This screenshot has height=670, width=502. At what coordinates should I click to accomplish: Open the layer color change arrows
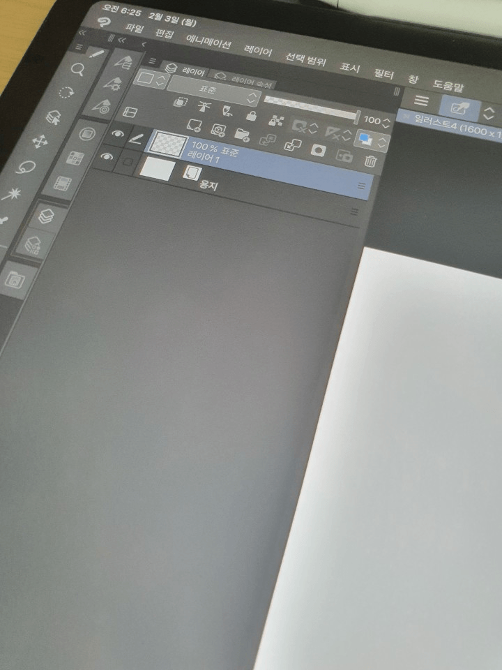tap(382, 143)
